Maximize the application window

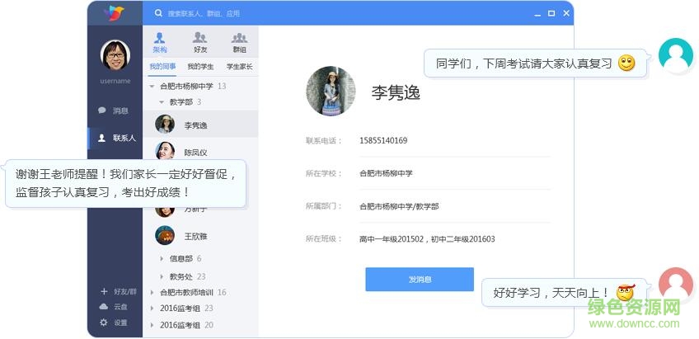pyautogui.click(x=551, y=13)
